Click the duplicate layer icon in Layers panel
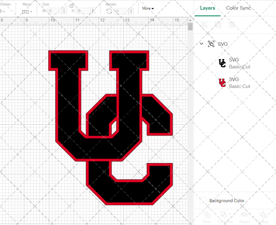This screenshot has width=276, height=225. pos(218,25)
